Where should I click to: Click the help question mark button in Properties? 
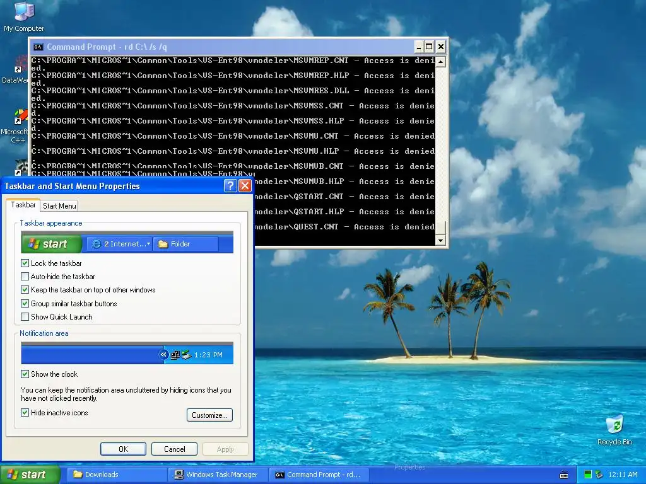(x=230, y=186)
